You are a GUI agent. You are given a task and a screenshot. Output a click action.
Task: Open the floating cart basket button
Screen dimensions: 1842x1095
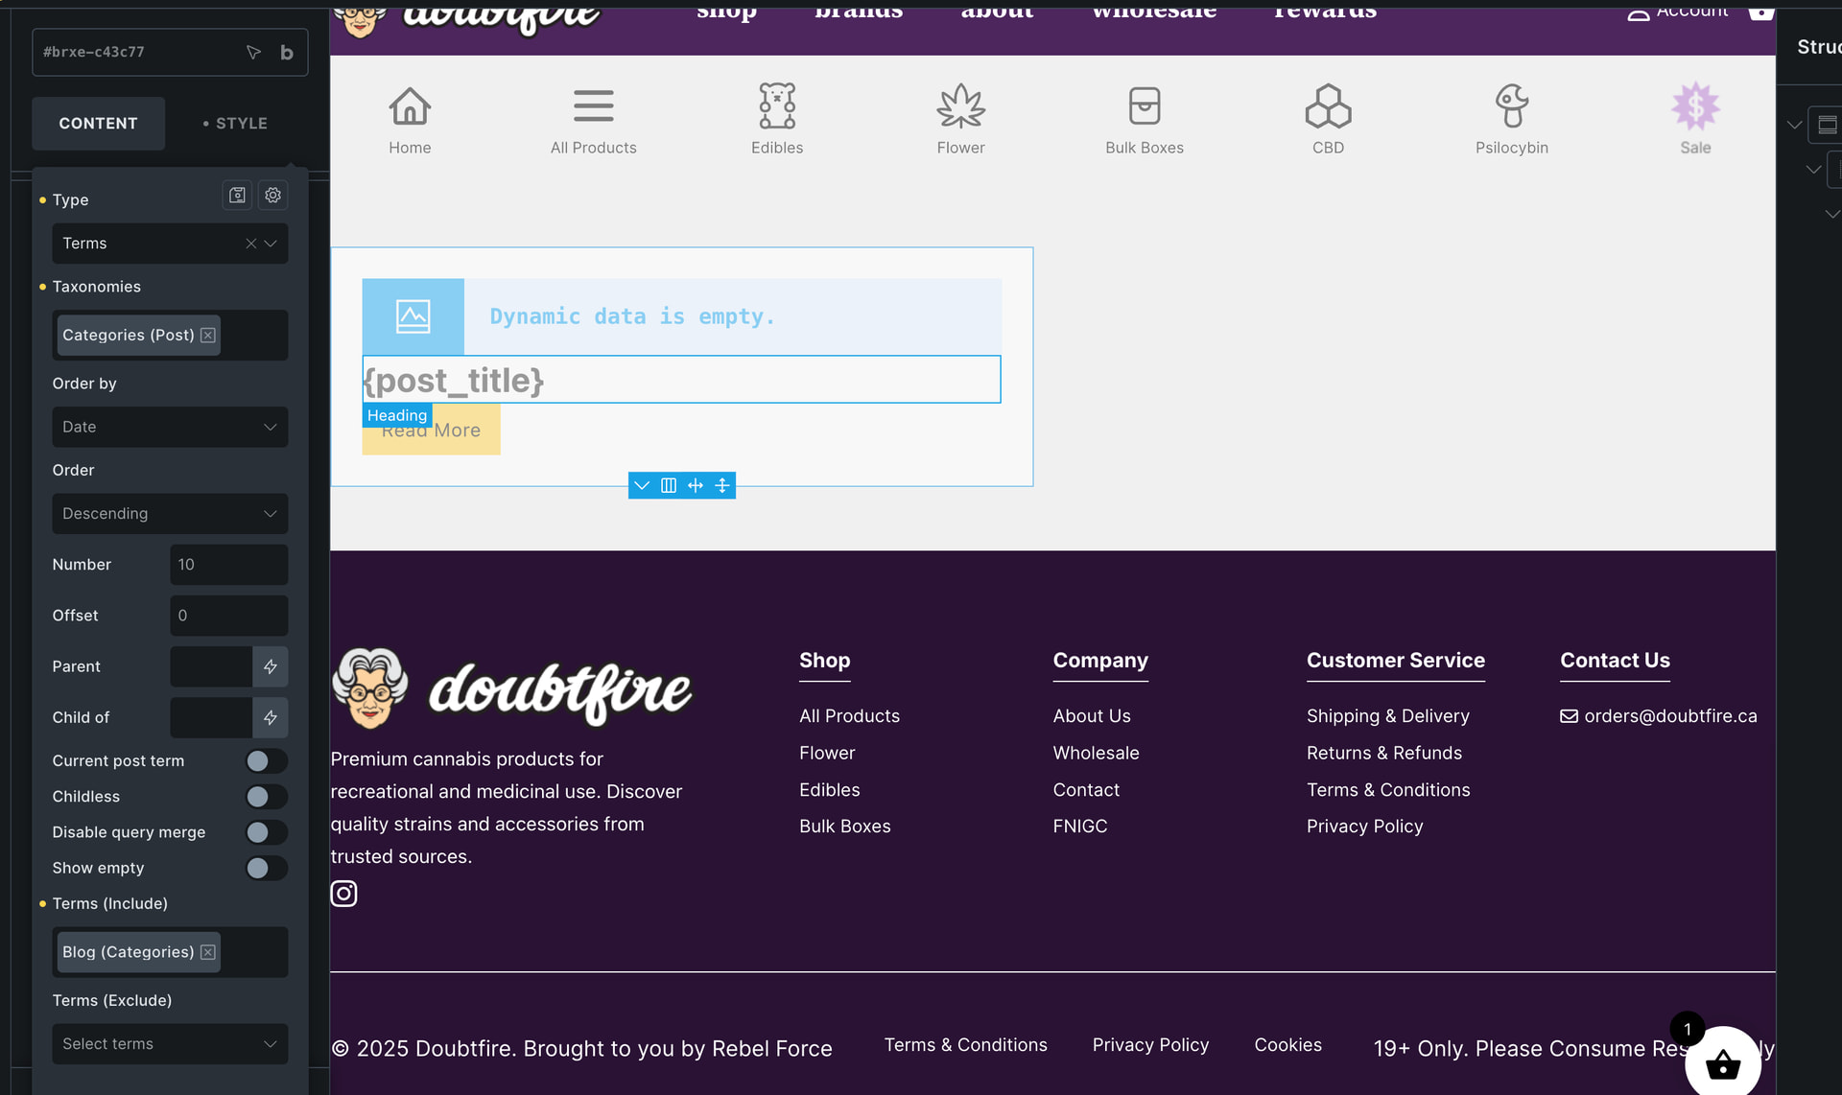point(1722,1063)
